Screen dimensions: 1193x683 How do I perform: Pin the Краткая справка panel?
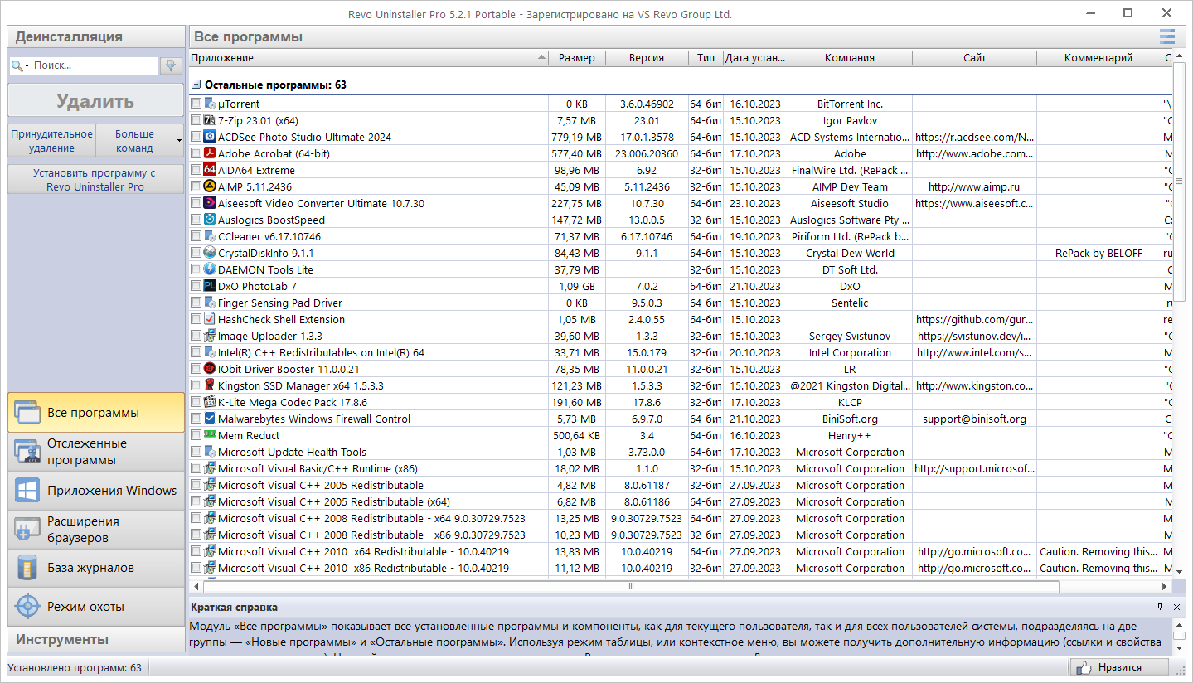pyautogui.click(x=1161, y=608)
